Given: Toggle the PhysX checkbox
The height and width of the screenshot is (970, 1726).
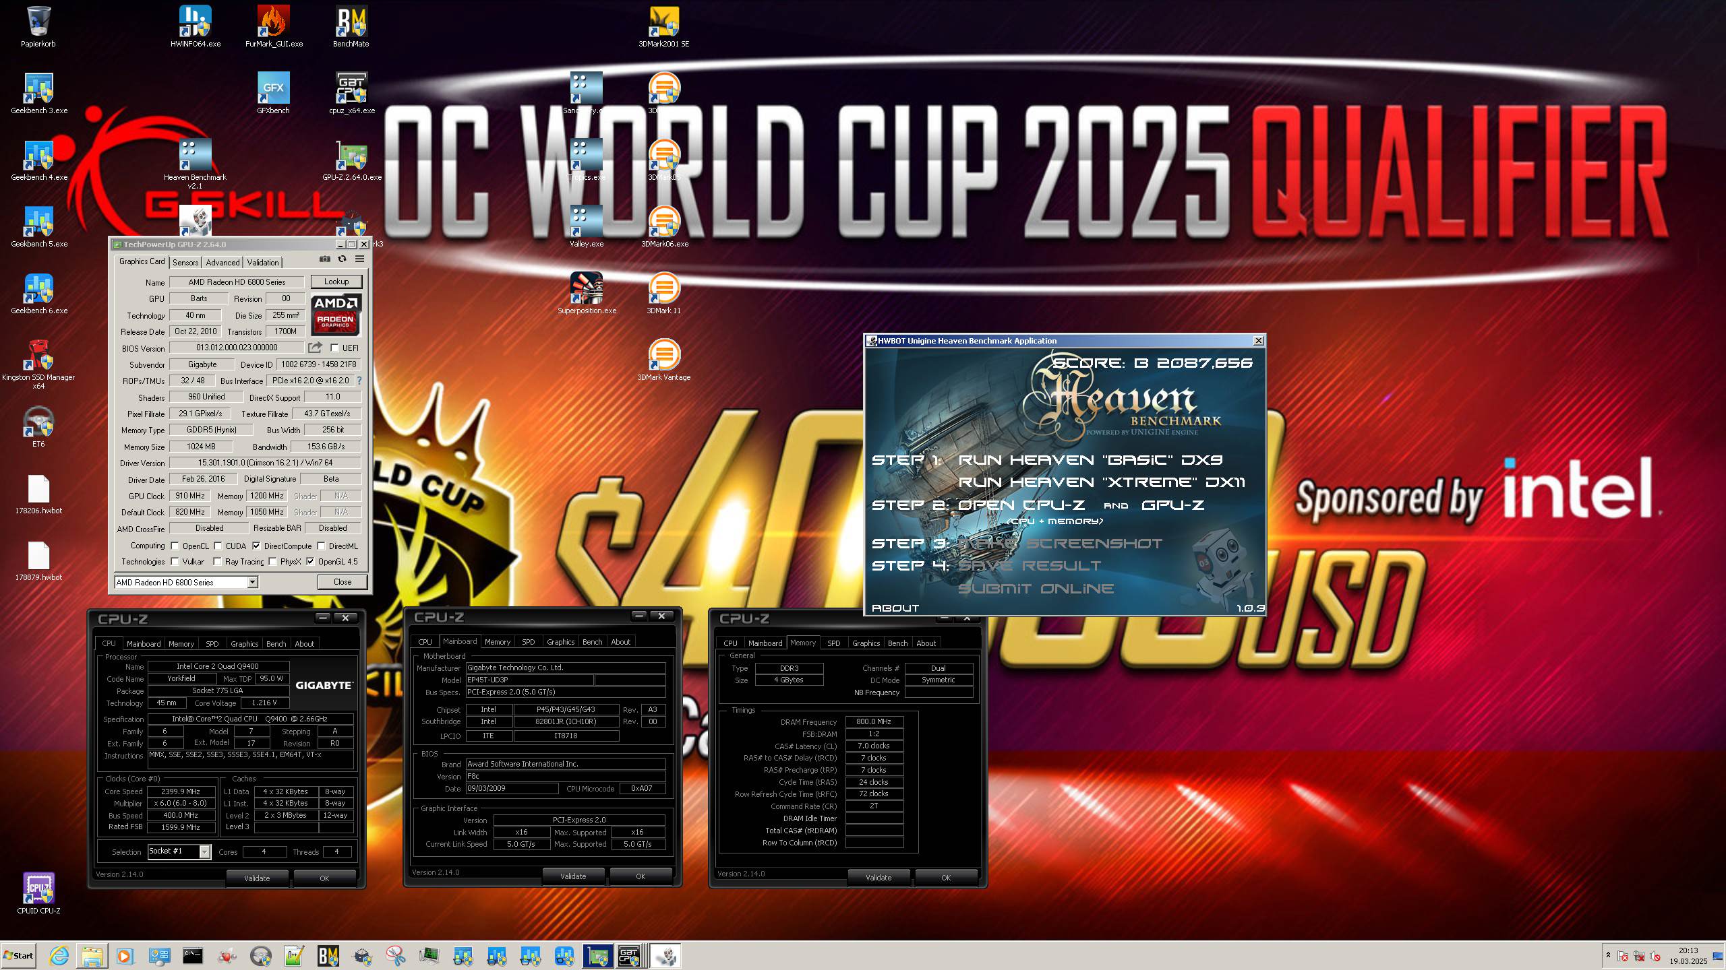Looking at the screenshot, I should click(x=272, y=562).
